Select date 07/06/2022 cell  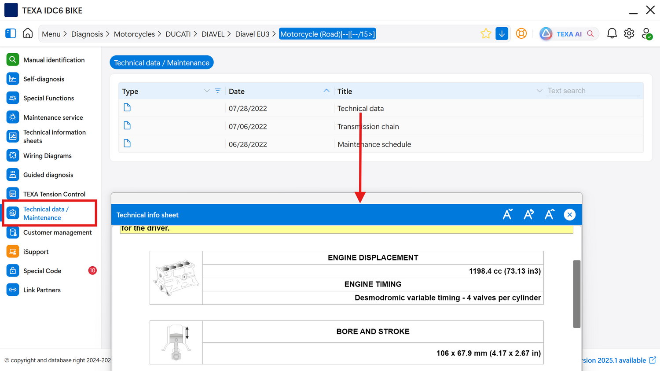click(x=248, y=126)
